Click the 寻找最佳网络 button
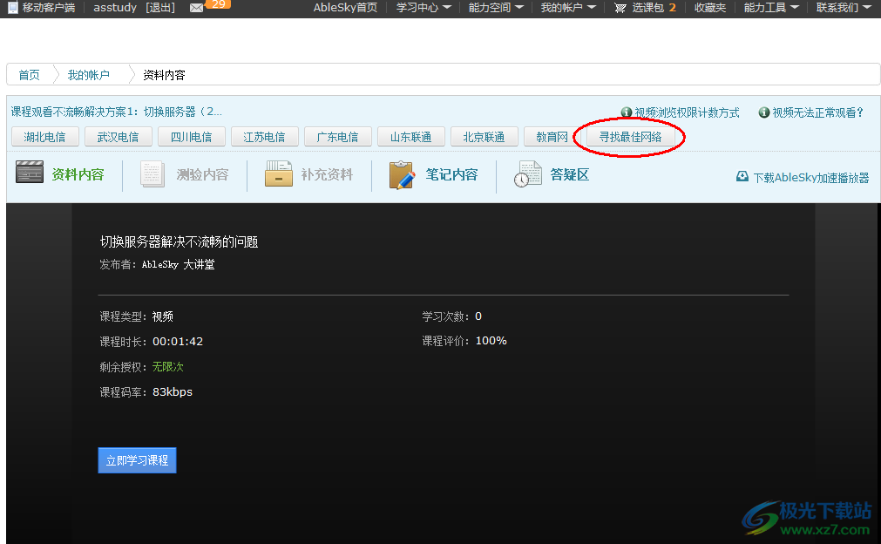This screenshot has height=544, width=881. tap(630, 137)
